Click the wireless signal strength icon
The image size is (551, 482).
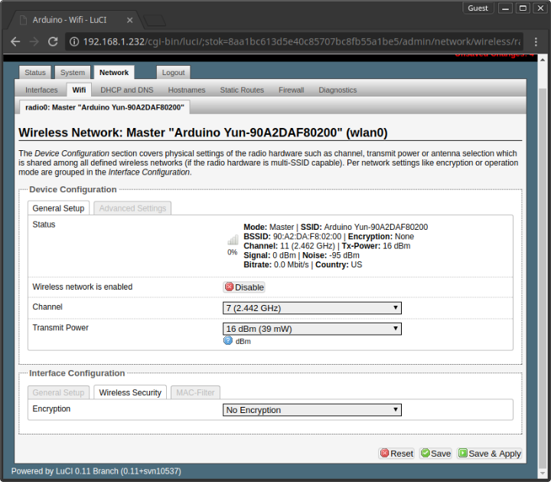tap(233, 241)
